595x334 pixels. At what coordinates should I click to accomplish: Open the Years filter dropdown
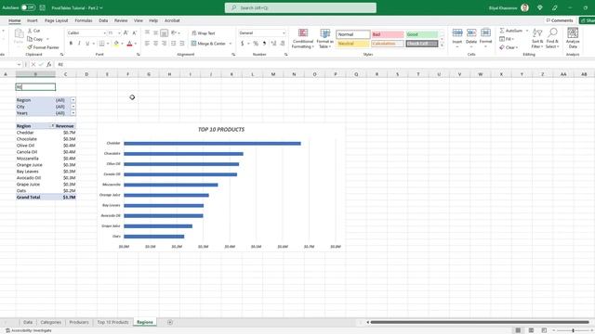click(x=73, y=113)
